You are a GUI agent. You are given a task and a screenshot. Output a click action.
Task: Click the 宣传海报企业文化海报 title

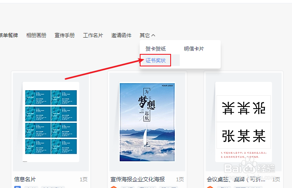138,179
